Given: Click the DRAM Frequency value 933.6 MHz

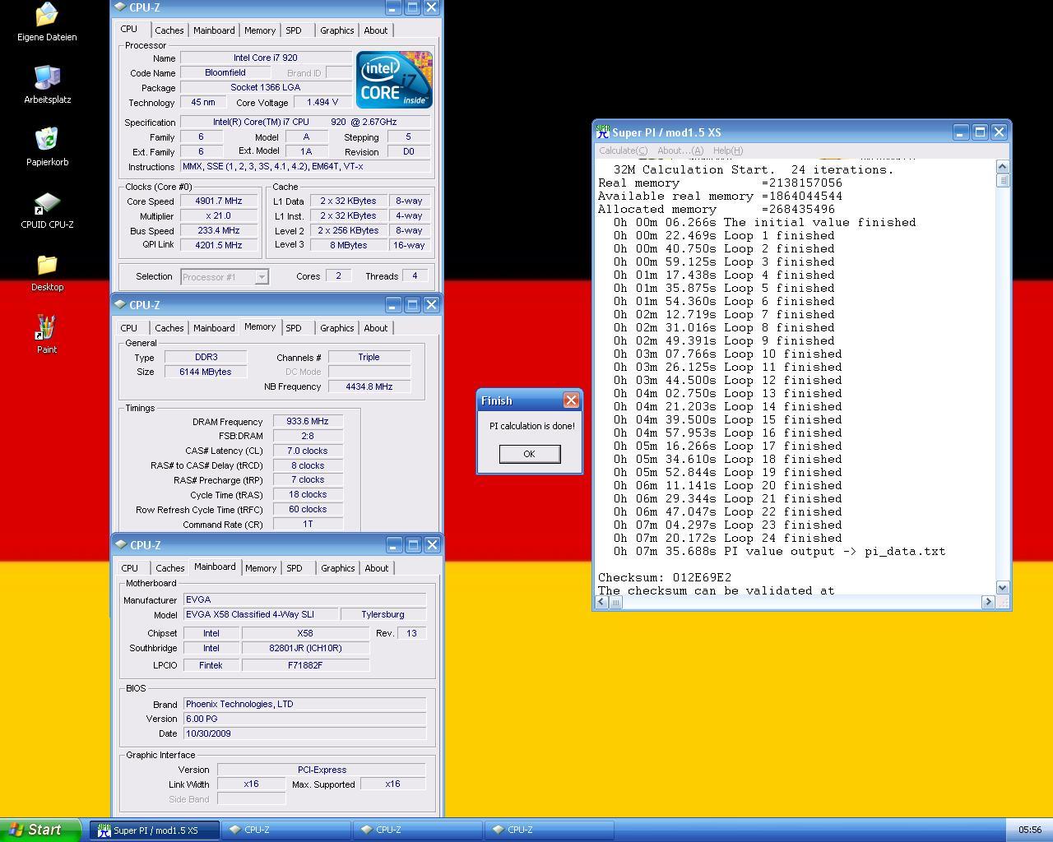Looking at the screenshot, I should pyautogui.click(x=308, y=422).
